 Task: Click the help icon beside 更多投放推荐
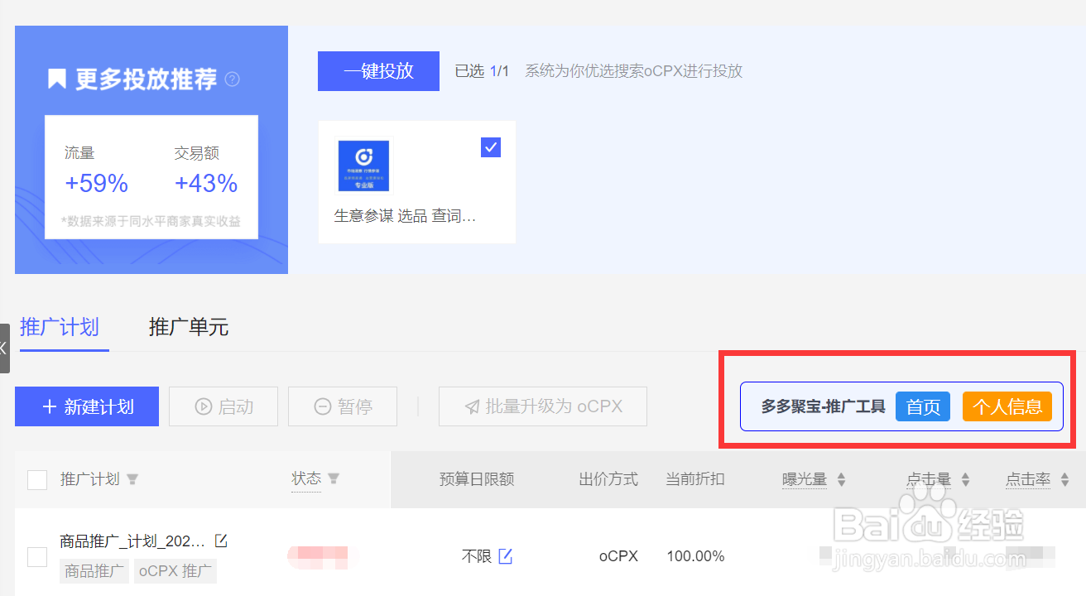tap(233, 79)
